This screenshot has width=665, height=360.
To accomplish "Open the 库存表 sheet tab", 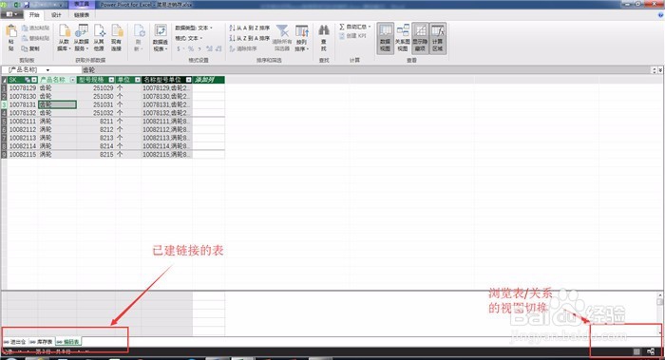I will 41,342.
